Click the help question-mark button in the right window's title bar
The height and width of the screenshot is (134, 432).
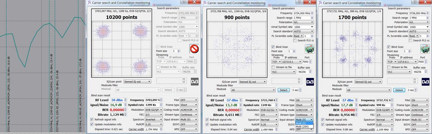[415, 2]
